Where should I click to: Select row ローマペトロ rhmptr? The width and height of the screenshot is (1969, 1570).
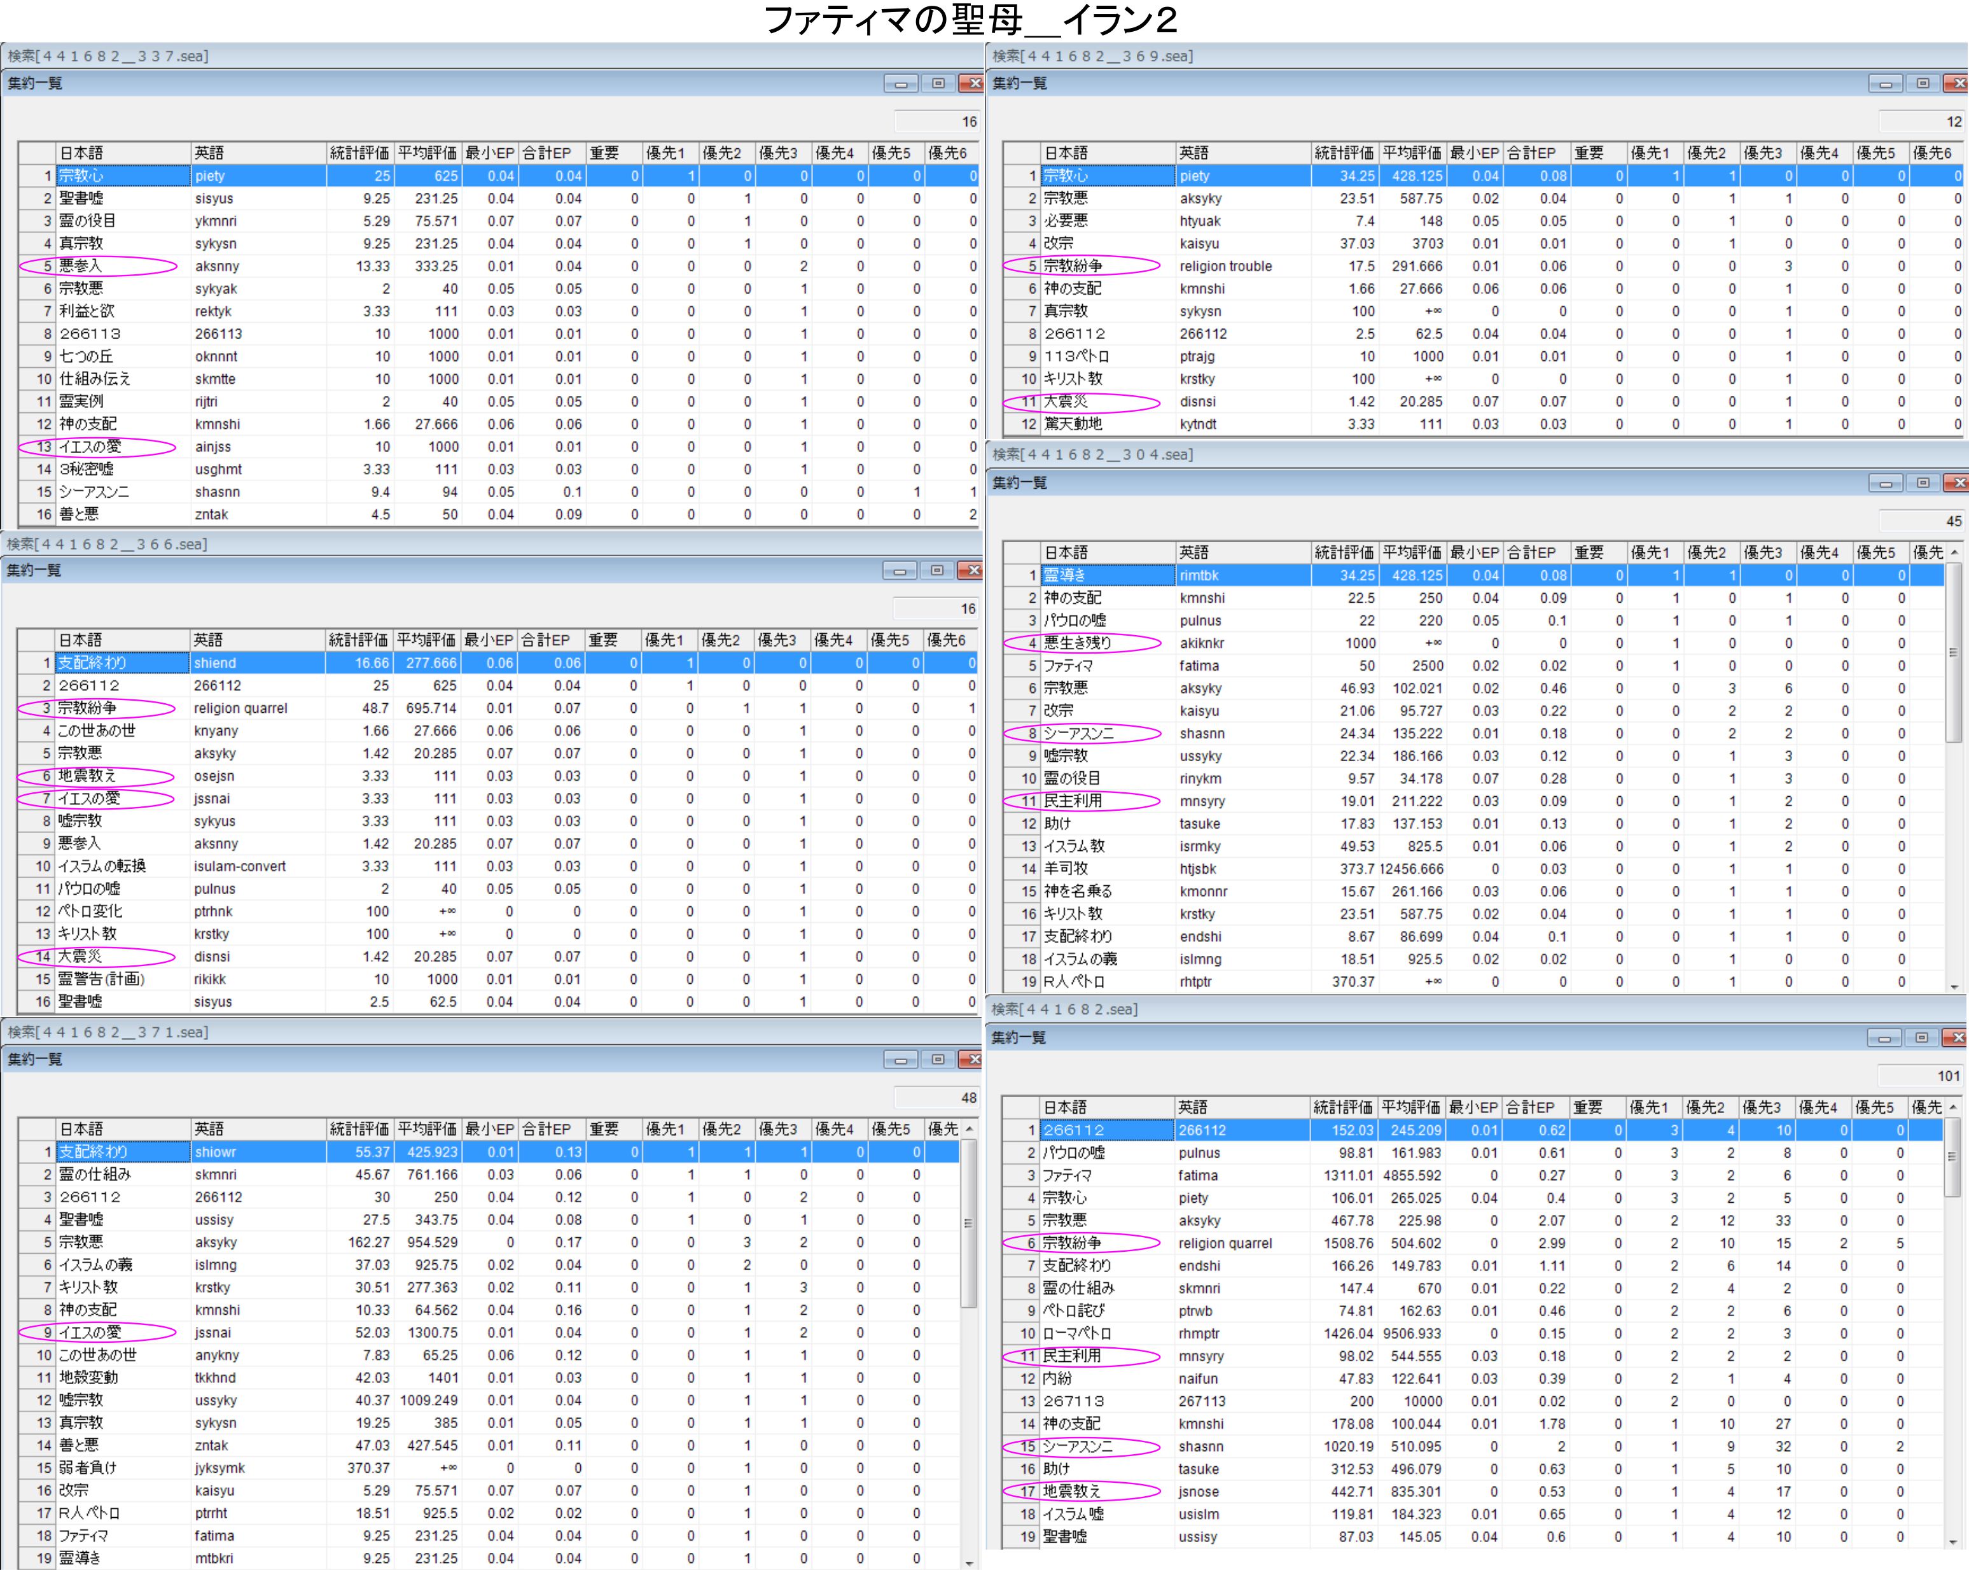(1078, 1333)
